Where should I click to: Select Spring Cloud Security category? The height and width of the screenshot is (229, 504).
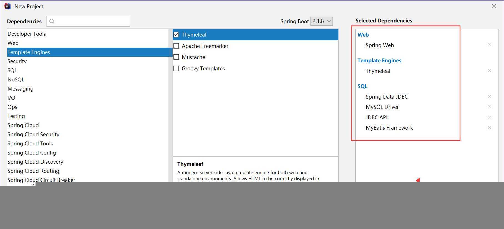(88, 134)
